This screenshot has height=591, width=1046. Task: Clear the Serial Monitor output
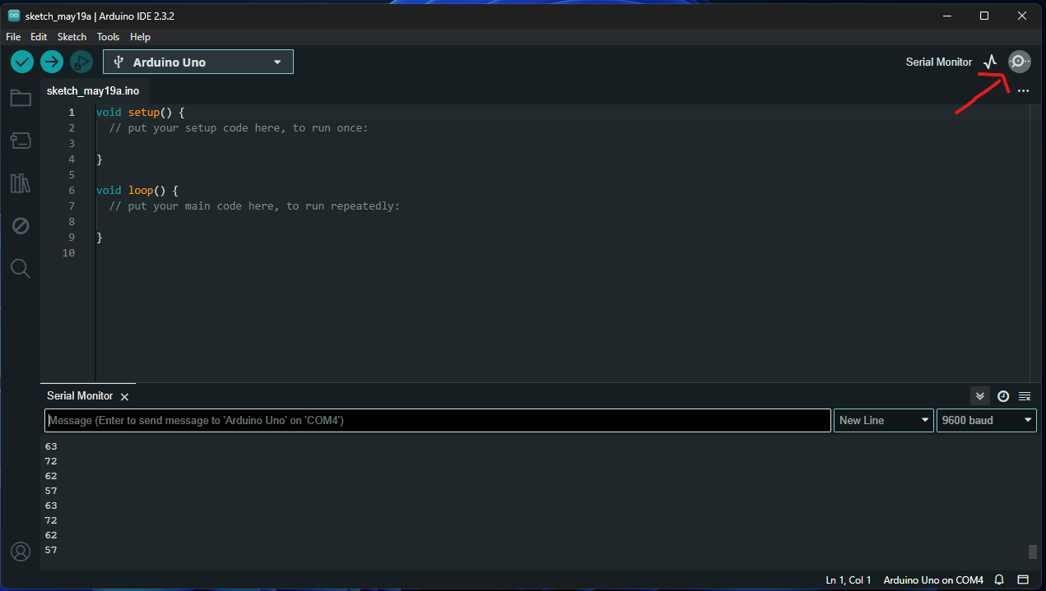pyautogui.click(x=1025, y=396)
